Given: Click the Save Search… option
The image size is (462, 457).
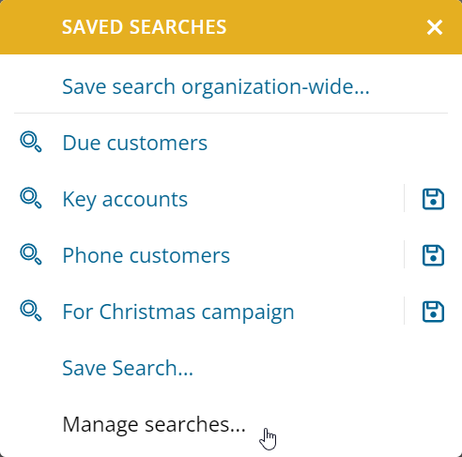Looking at the screenshot, I should (x=128, y=368).
